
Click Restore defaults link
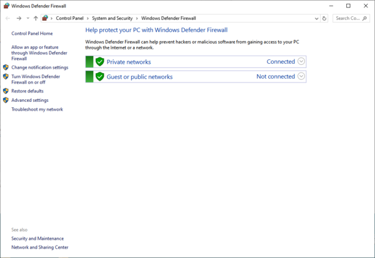[27, 91]
